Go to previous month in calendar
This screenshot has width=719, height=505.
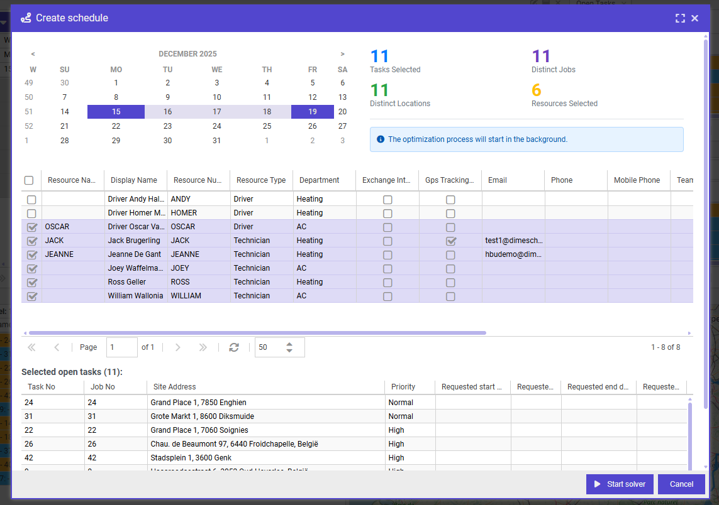tap(33, 54)
